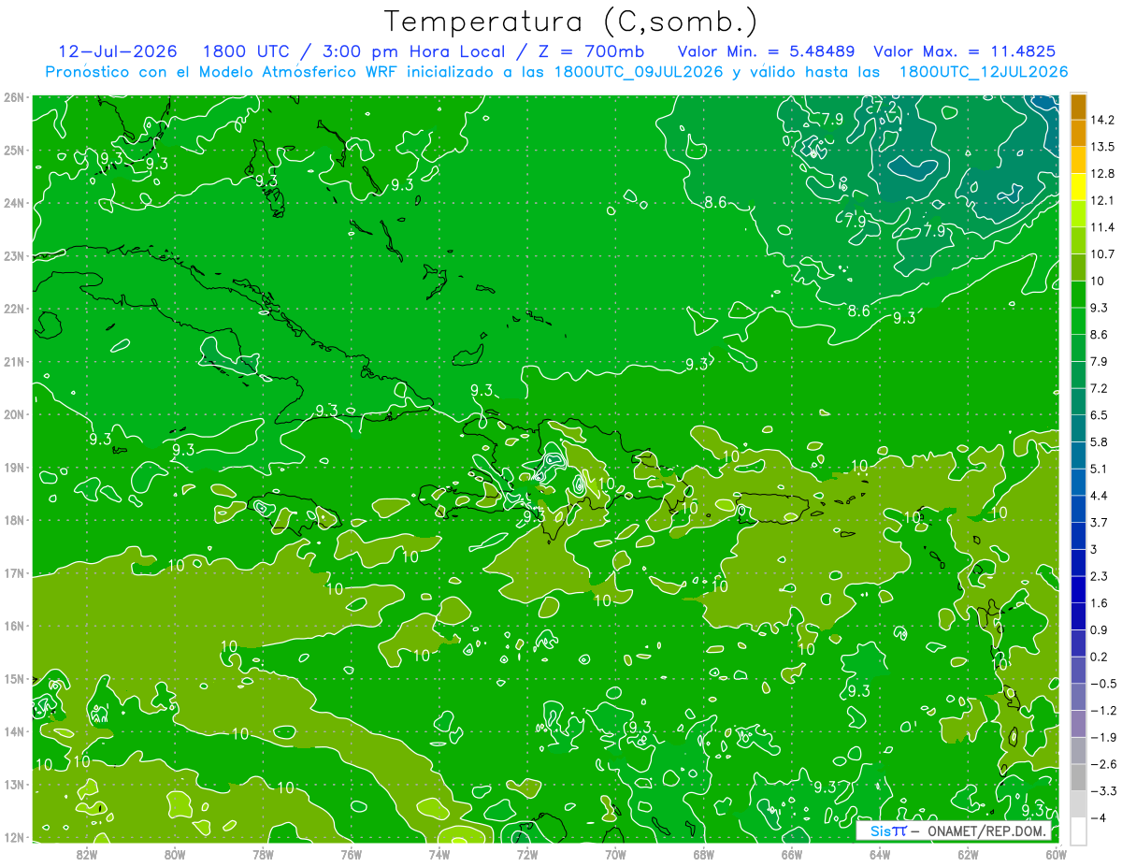Click colorbar label '-1.9'
Viewport: 1122px width, 867px height.
[1104, 737]
